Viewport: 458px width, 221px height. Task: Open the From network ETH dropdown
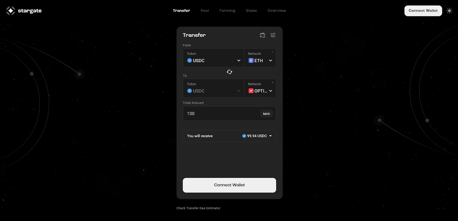(x=260, y=58)
